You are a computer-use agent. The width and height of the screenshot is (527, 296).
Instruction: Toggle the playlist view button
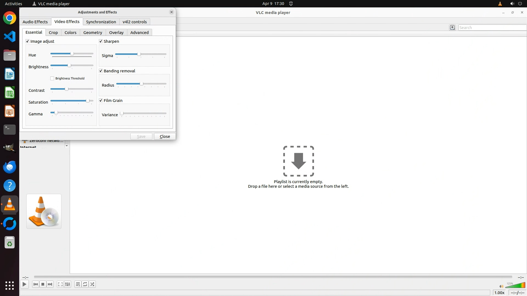tap(78, 284)
